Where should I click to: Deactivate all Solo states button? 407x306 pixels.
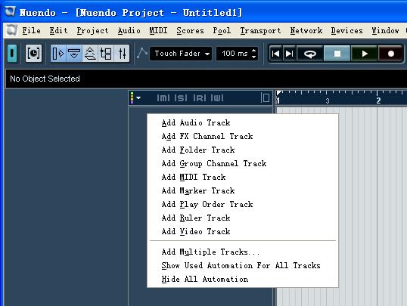pyautogui.click(x=181, y=98)
